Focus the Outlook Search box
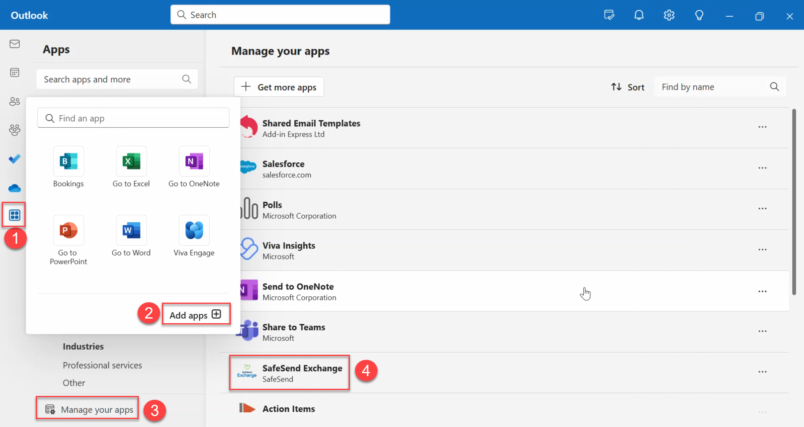 pos(280,15)
